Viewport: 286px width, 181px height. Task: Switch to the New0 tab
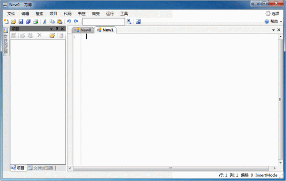(83, 30)
